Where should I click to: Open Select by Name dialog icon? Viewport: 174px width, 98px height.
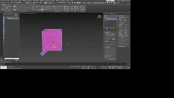pos(20,3)
